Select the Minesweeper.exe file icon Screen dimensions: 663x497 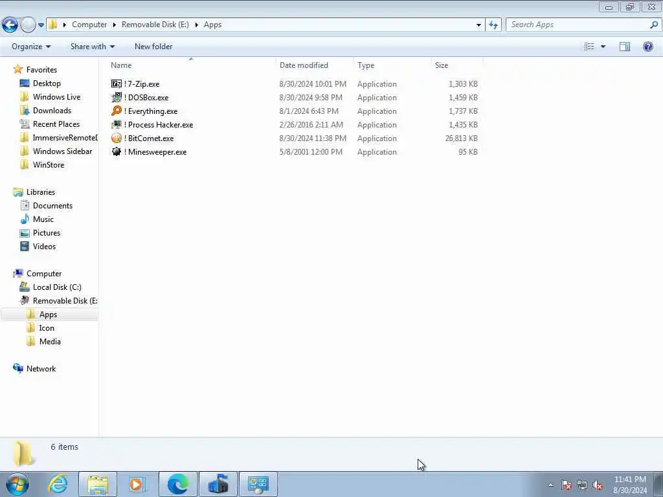pyautogui.click(x=117, y=151)
